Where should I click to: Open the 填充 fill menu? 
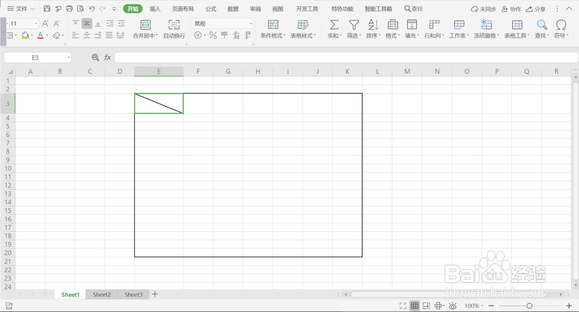(x=412, y=29)
